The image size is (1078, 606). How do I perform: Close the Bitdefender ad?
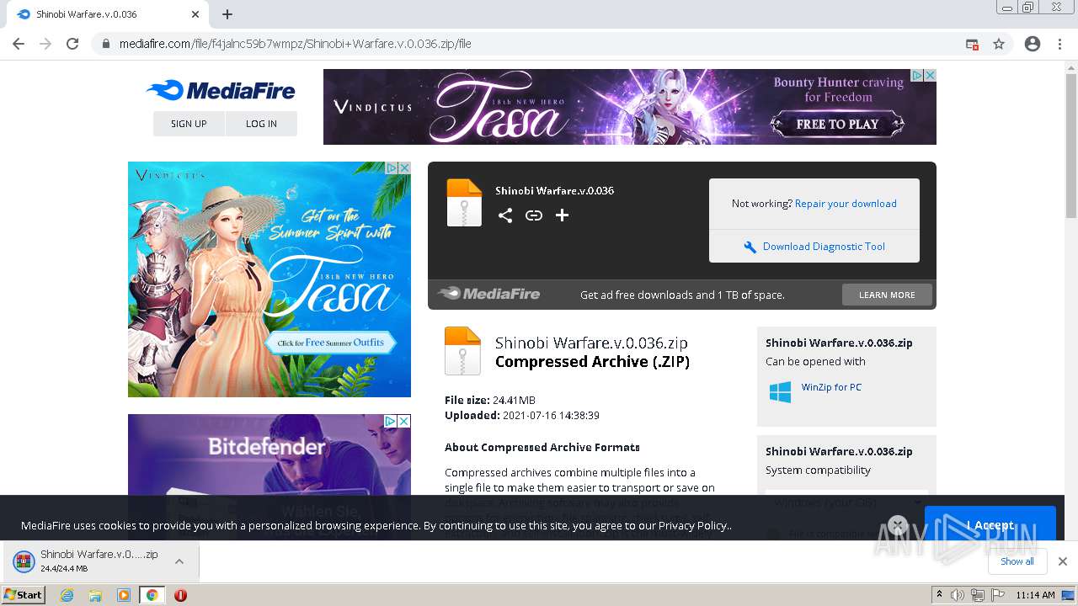[x=404, y=420]
